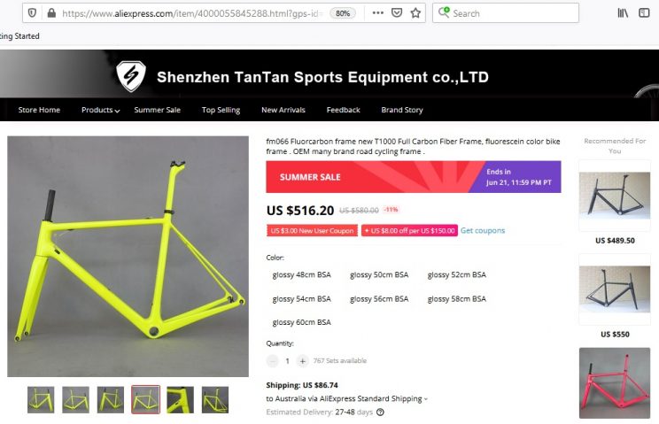Go to the Feedback tab

coord(344,110)
